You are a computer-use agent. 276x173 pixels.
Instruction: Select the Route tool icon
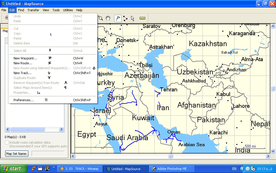pos(125,18)
